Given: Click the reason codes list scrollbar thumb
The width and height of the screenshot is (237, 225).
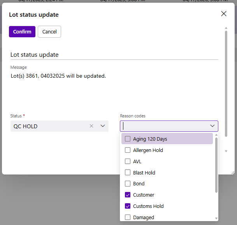Looking at the screenshot, I should [216, 165].
